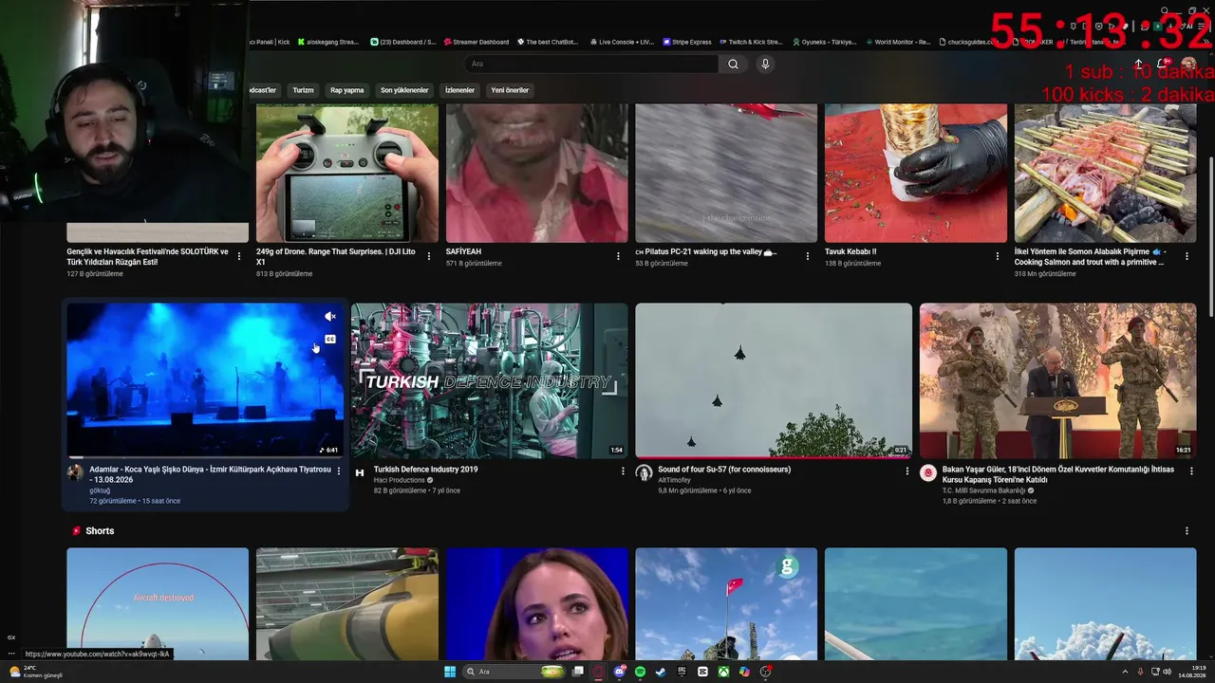Play the DJI drone controller thumbnail
The height and width of the screenshot is (683, 1215).
click(x=347, y=173)
